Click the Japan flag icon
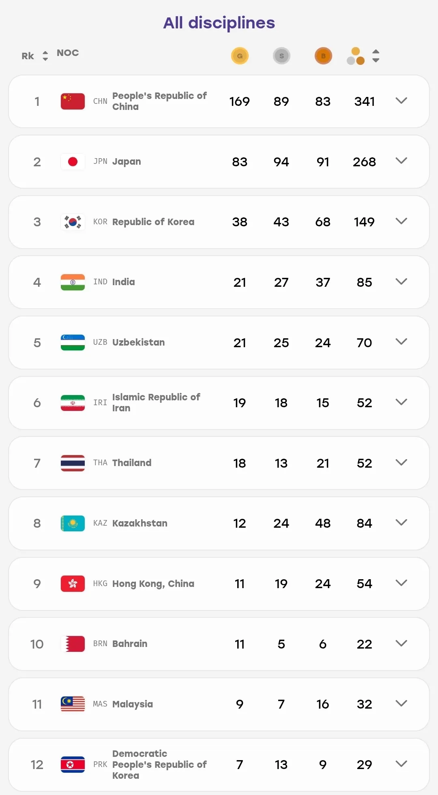Image resolution: width=438 pixels, height=795 pixels. pyautogui.click(x=73, y=162)
